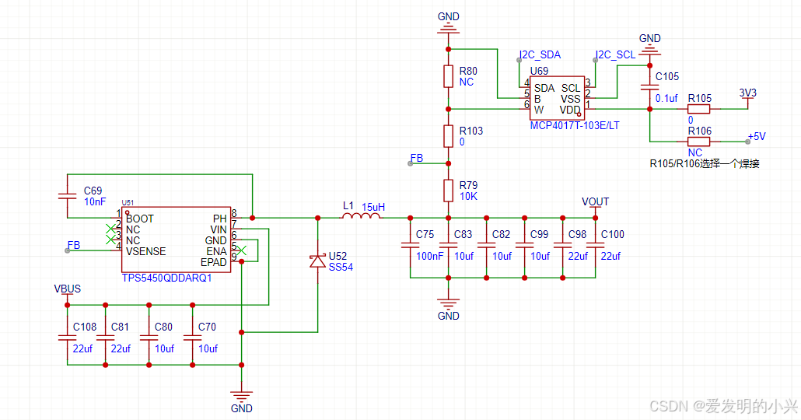
Task: Click the VSENSE pin label on U51
Action: coord(145,251)
